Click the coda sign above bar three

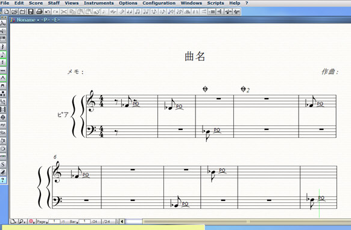click(x=205, y=89)
